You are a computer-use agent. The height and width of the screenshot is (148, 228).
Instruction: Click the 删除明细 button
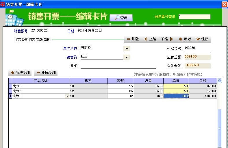(x=46, y=73)
